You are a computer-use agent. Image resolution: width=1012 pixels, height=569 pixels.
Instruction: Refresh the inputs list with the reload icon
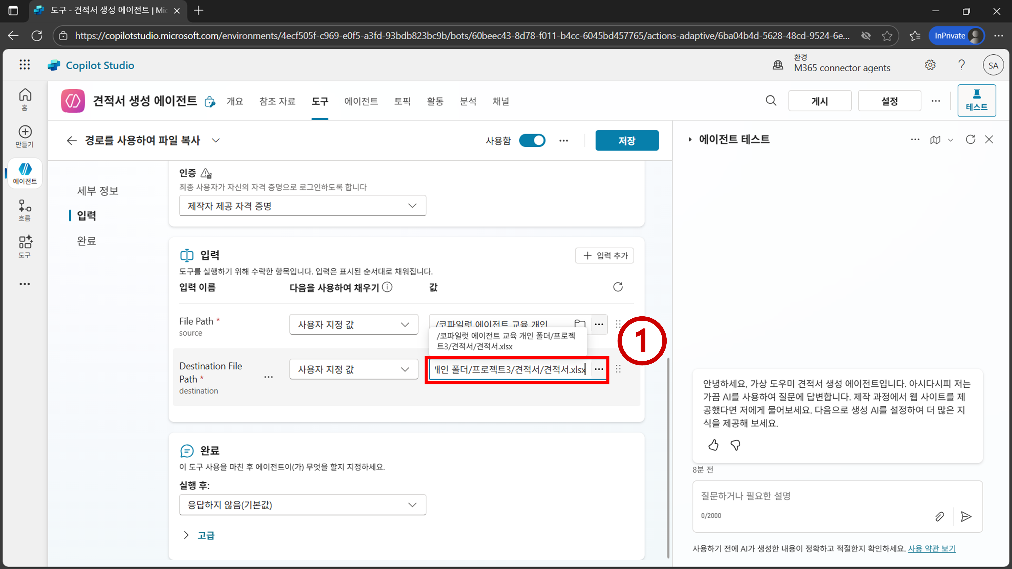click(x=618, y=287)
